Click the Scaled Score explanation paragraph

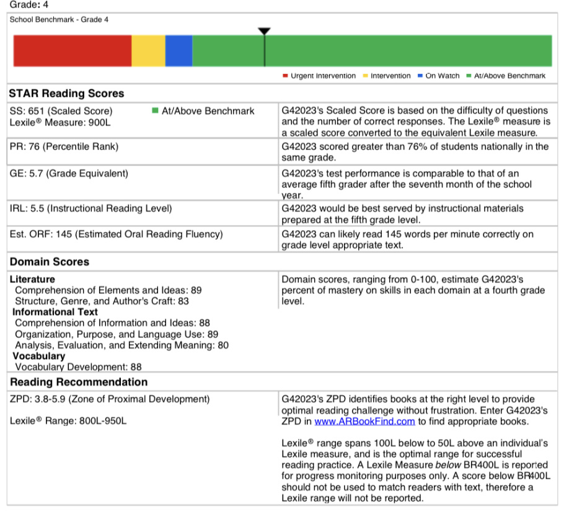click(416, 122)
